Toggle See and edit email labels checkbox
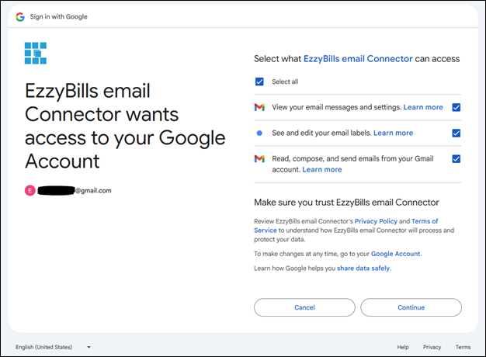 coord(456,133)
